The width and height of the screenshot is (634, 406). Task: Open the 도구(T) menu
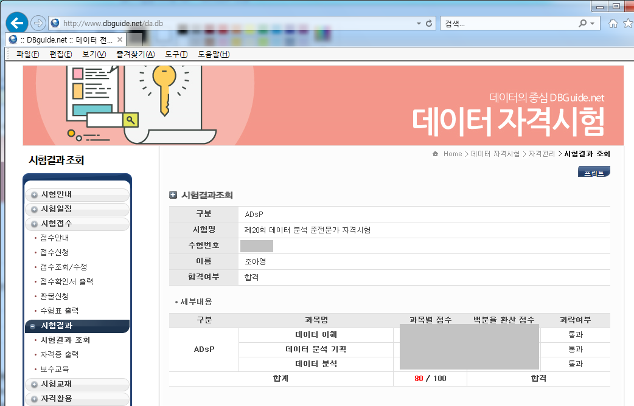pyautogui.click(x=176, y=54)
